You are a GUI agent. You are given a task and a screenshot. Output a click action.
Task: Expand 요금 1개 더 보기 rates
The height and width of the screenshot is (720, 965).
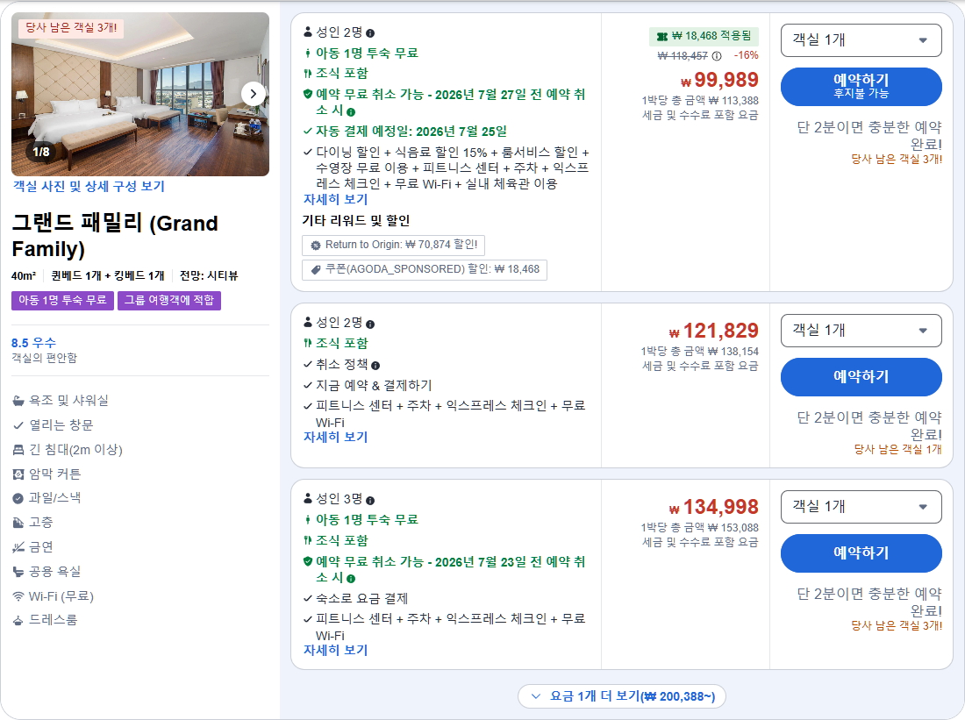click(622, 696)
